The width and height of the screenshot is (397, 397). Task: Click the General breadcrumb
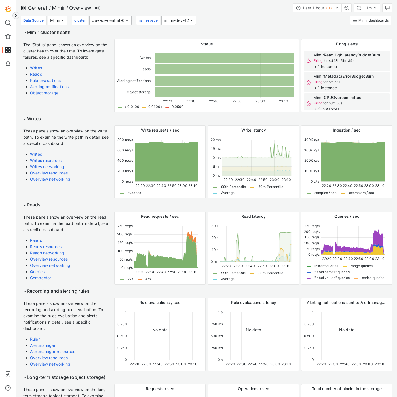37,8
